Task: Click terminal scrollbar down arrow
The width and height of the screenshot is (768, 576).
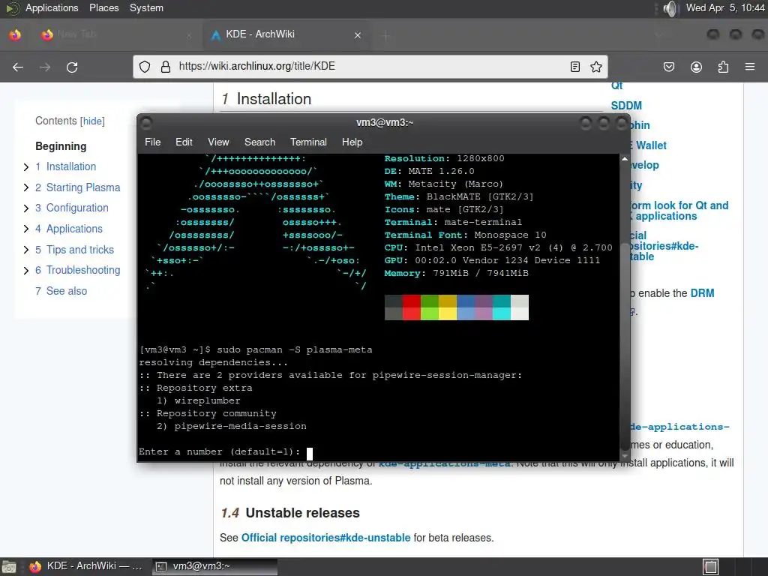Action: coord(625,456)
